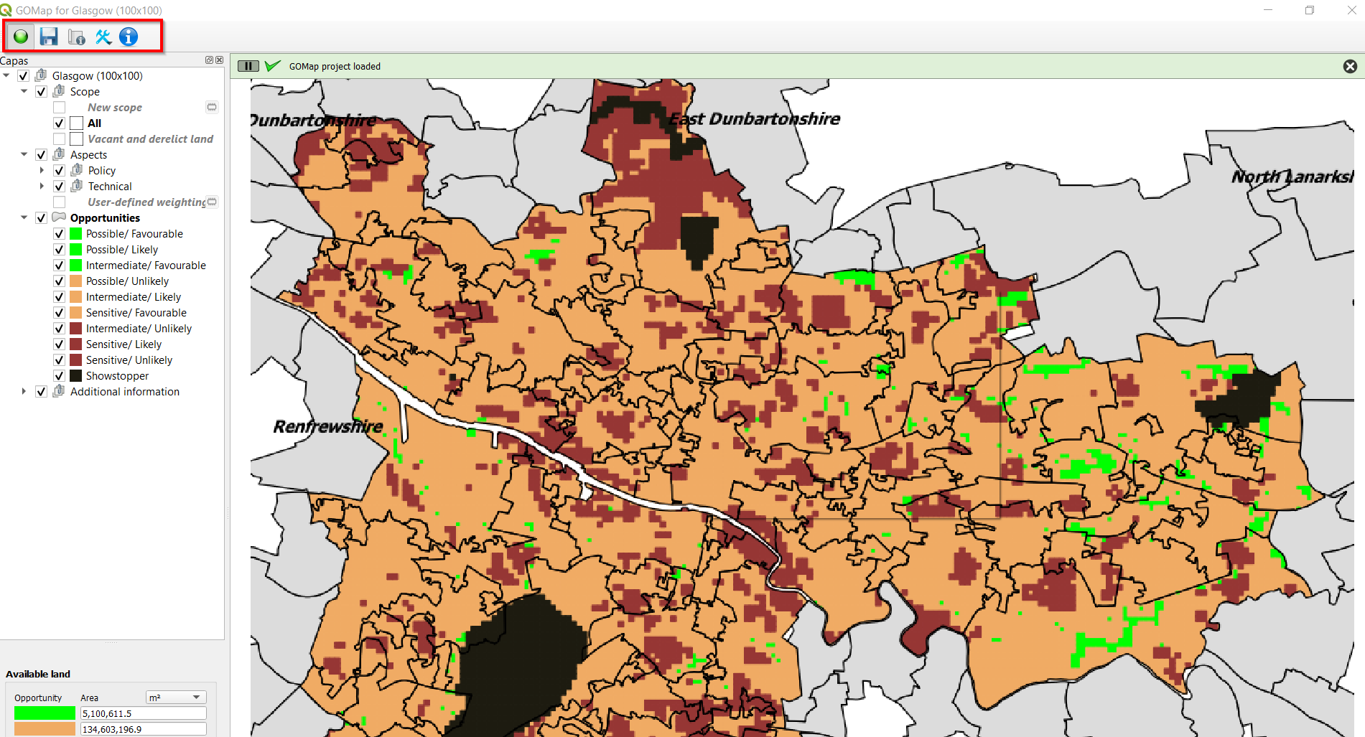Click the Sensitive/ Likely brown color swatch
Viewport: 1365px width, 737px height.
[x=75, y=344]
